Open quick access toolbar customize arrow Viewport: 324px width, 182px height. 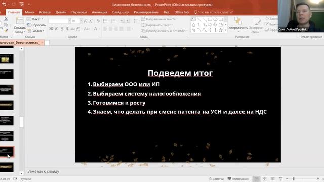click(29, 4)
